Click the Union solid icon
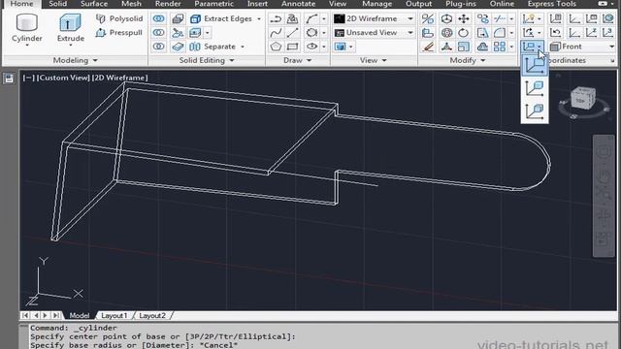The width and height of the screenshot is (621, 349). (159, 18)
